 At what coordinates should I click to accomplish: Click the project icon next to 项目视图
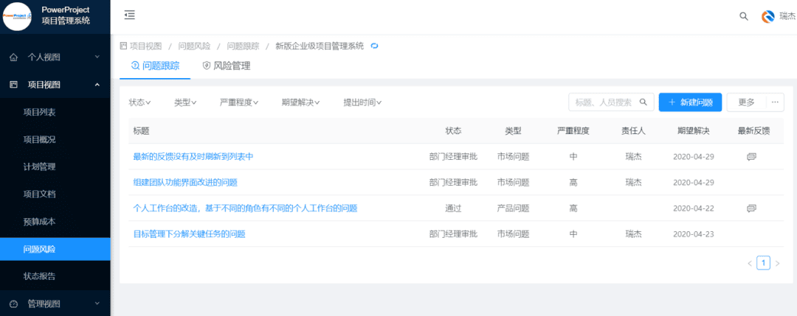14,85
